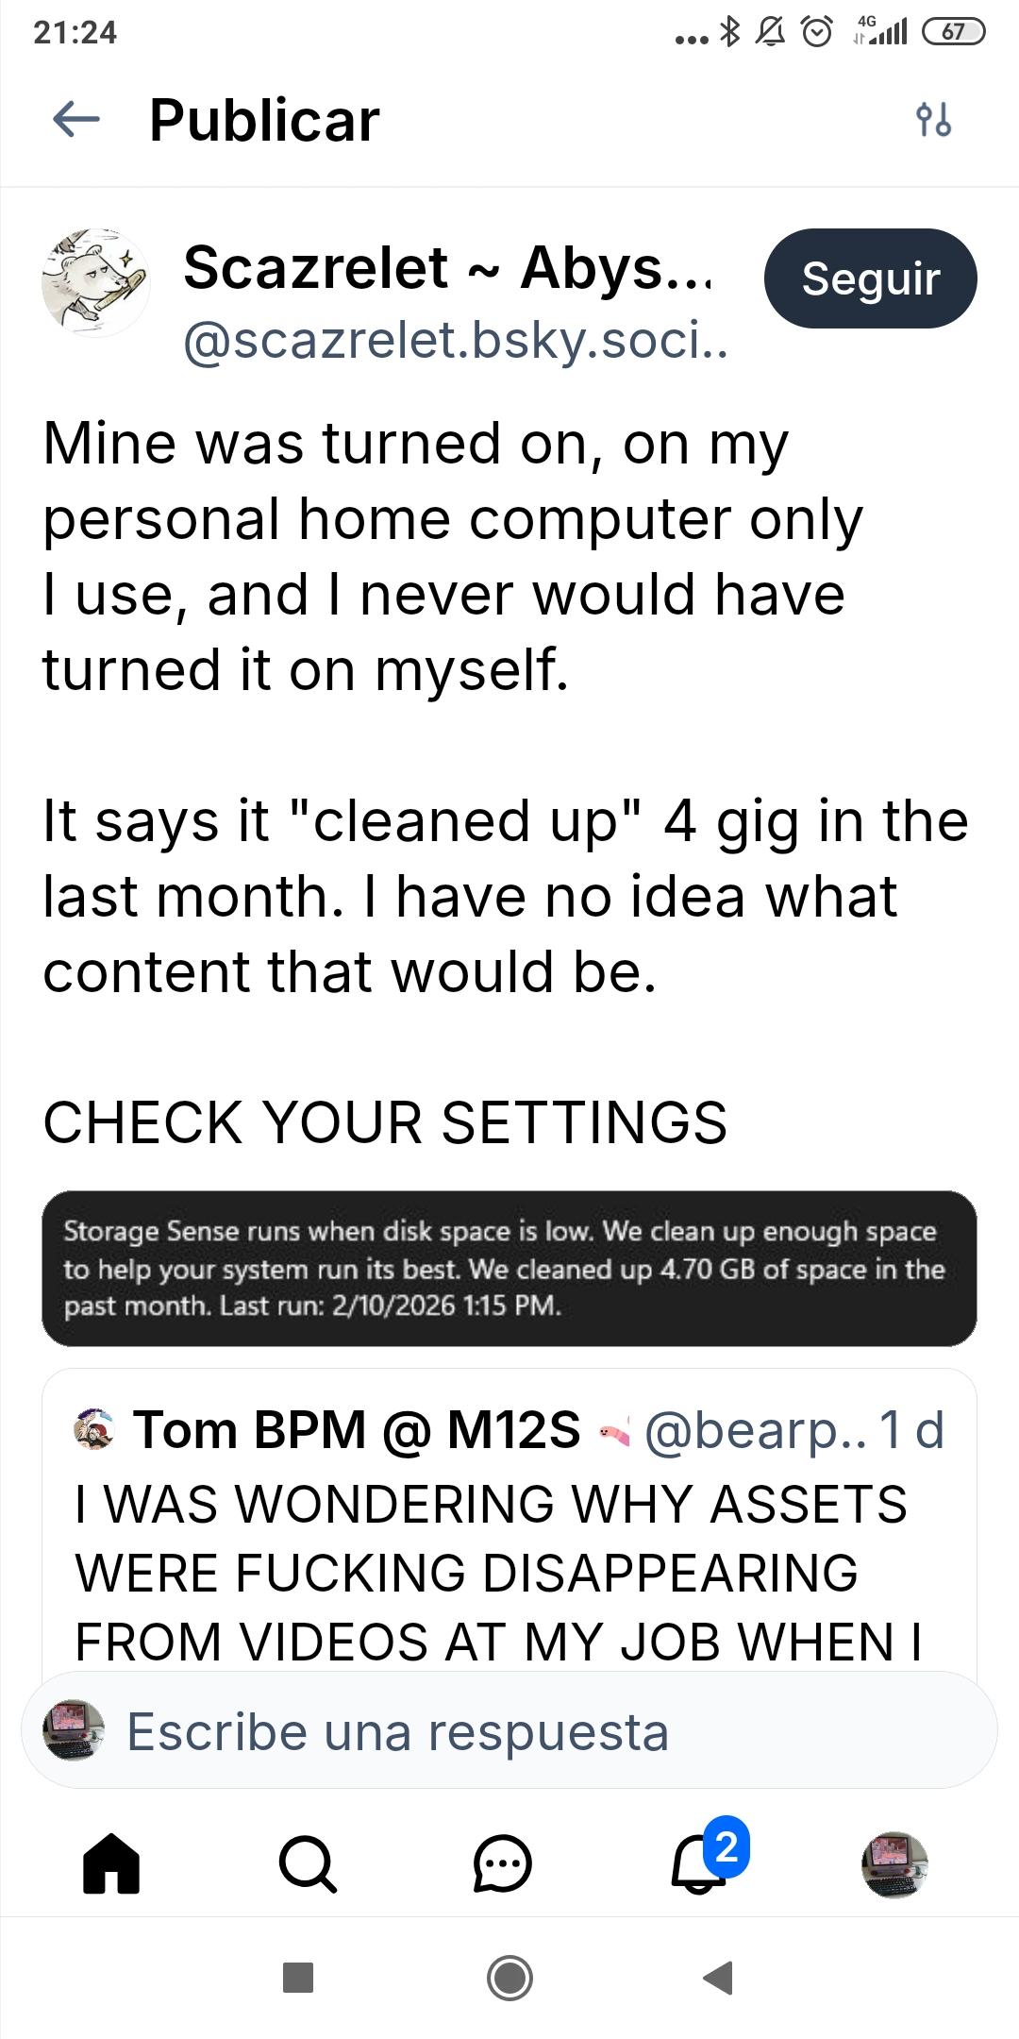Tap Tom BPM's small avatar
Image resolution: width=1019 pixels, height=2039 pixels.
[x=94, y=1429]
